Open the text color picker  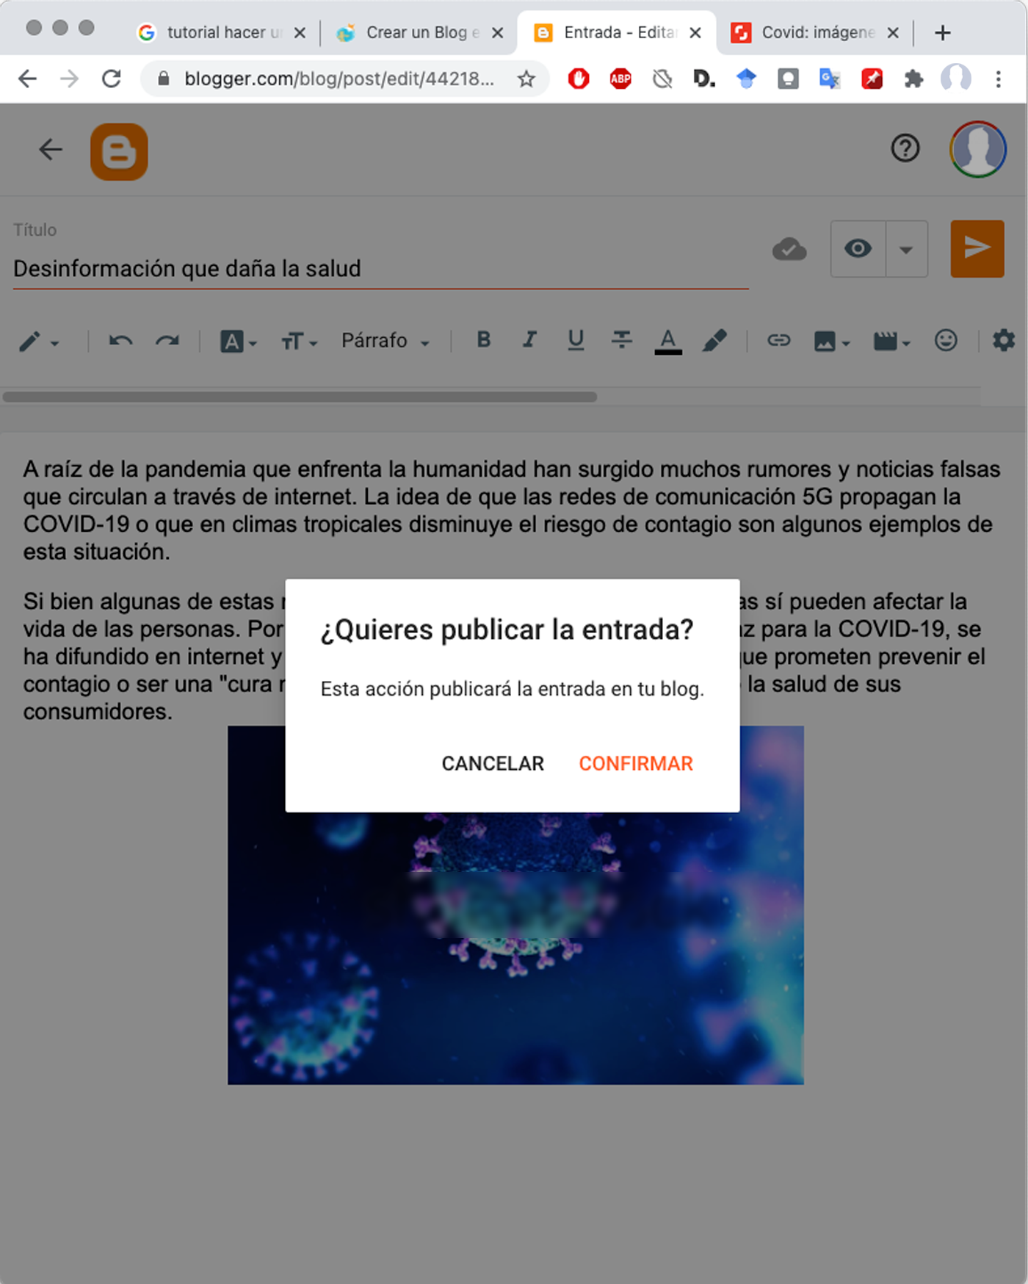pyautogui.click(x=667, y=340)
